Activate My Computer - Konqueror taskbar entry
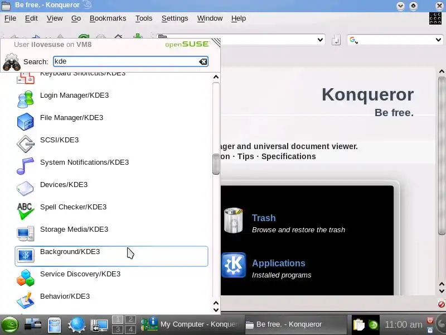Image resolution: width=446 pixels, height=335 pixels. [x=191, y=324]
